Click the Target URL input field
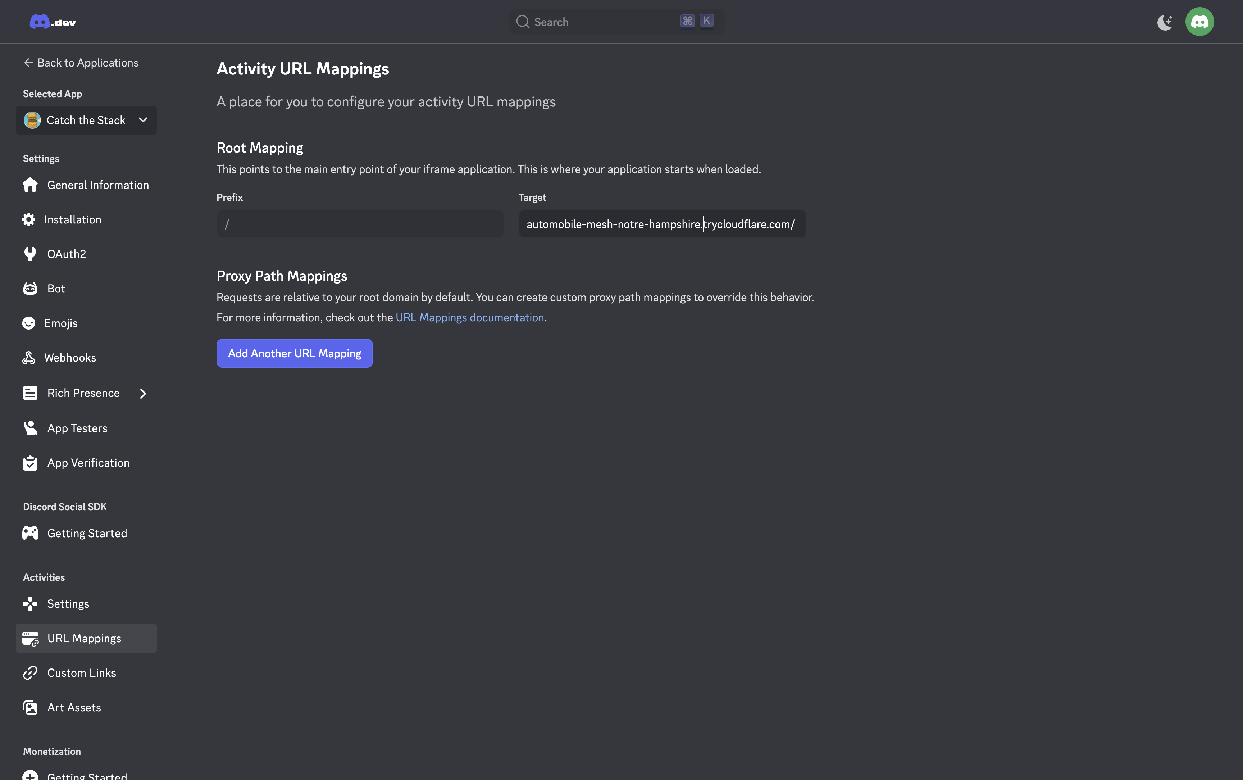The image size is (1243, 780). click(661, 224)
